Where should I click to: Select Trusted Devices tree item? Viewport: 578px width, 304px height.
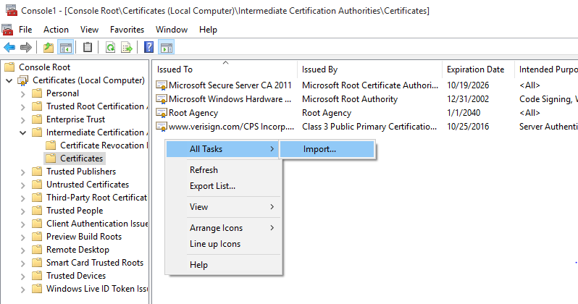[x=76, y=276]
